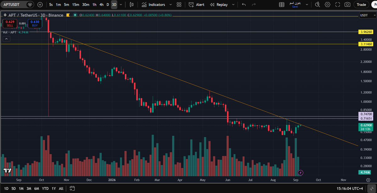Click the 0.630 BUY button

click(35, 23)
